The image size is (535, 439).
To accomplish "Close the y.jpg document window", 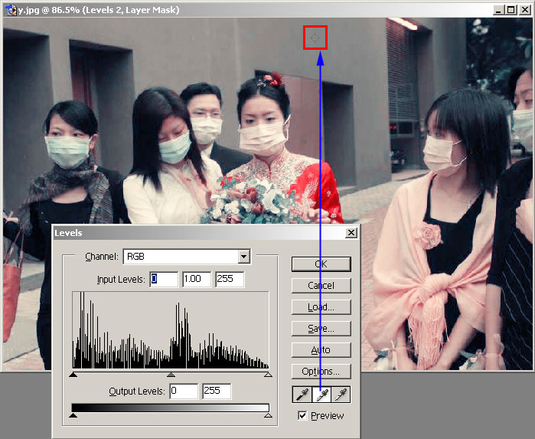I will (525, 10).
